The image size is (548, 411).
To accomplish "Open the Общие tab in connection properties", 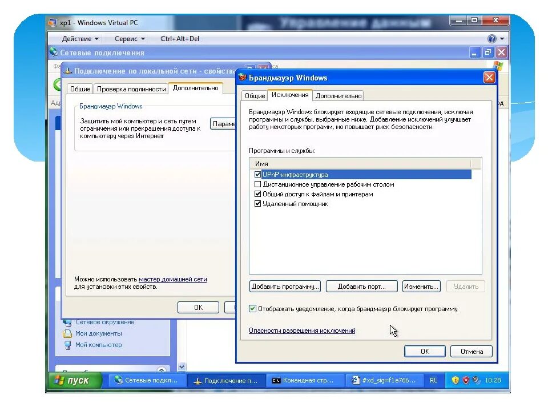I will [80, 89].
